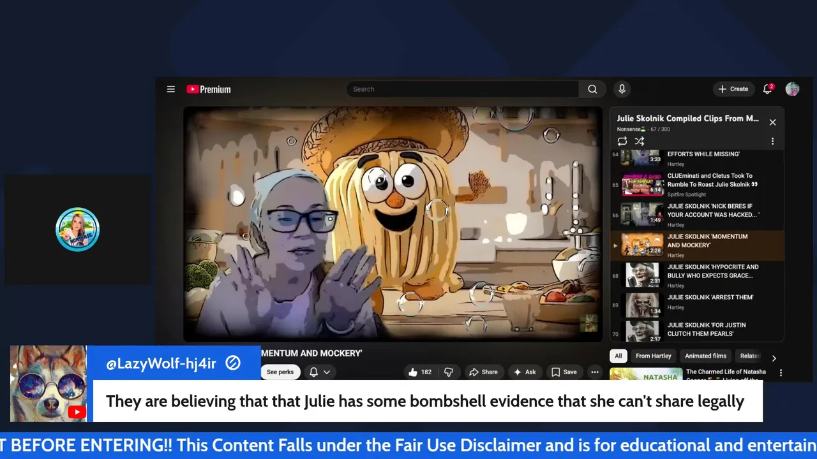Open the account avatar menu
The width and height of the screenshot is (817, 459).
[792, 89]
